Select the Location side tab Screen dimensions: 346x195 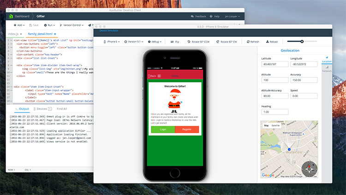coord(327,60)
